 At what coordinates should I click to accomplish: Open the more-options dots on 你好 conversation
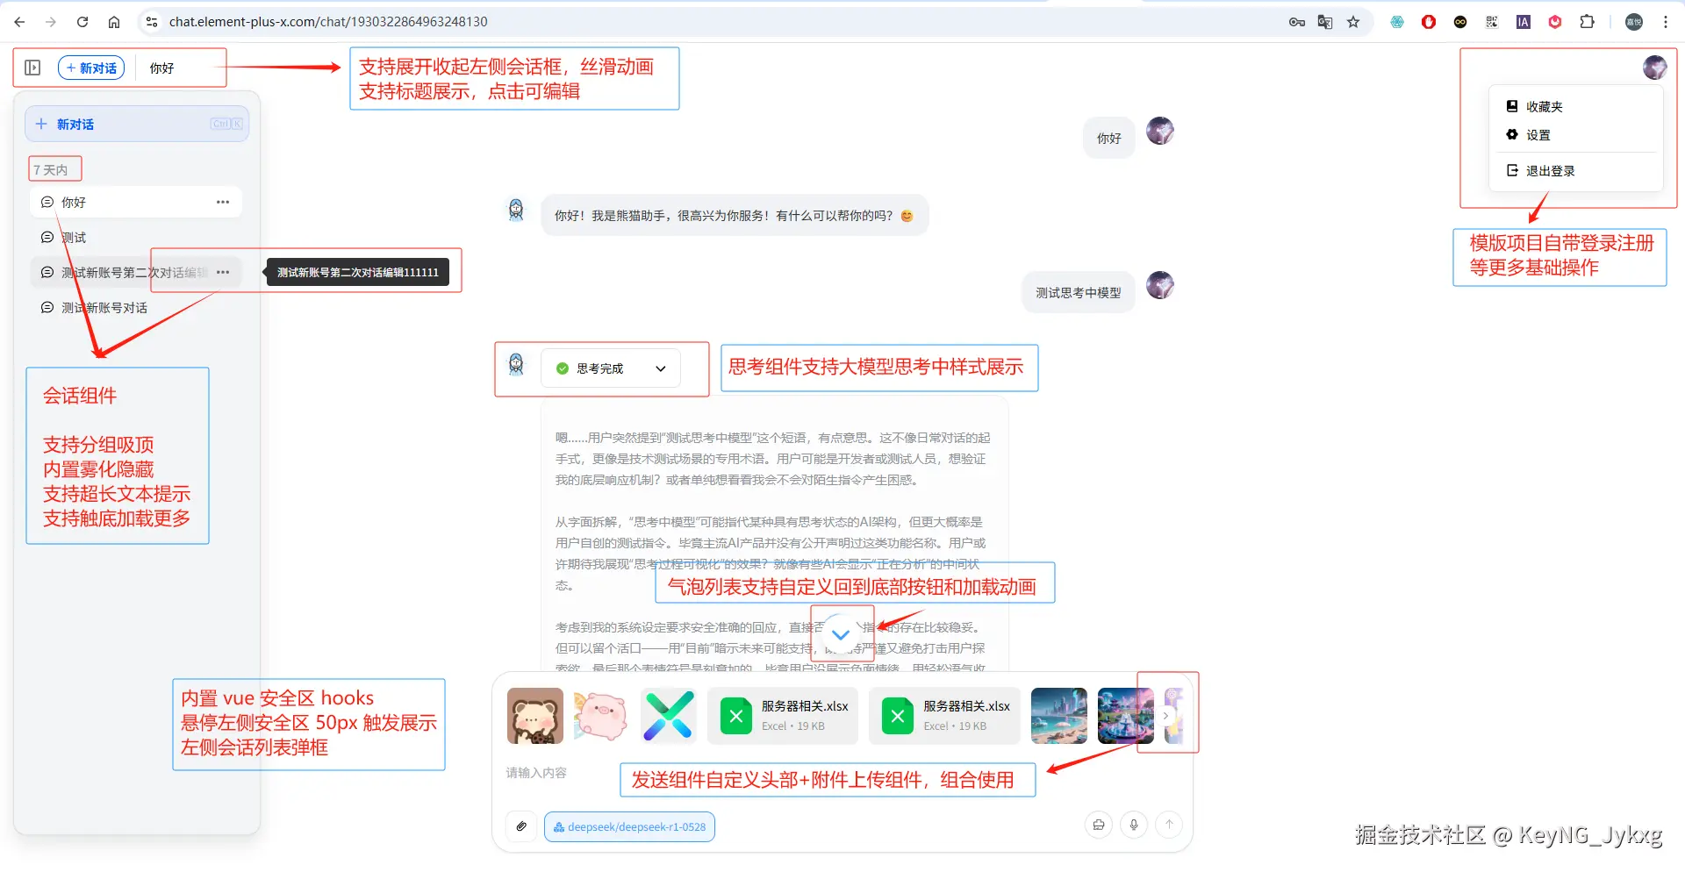222,202
